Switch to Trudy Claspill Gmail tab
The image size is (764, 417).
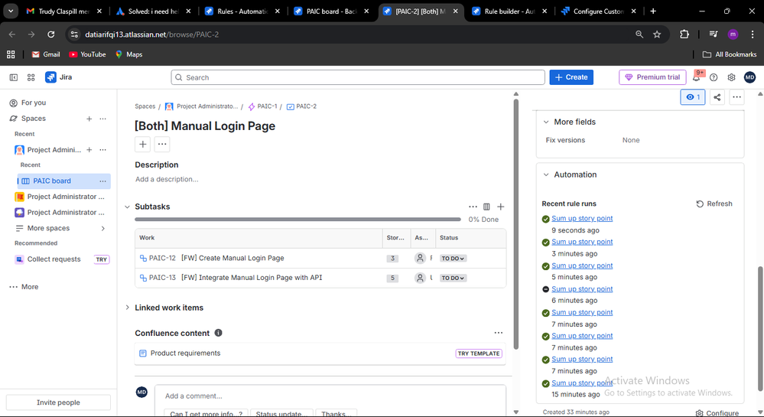(63, 11)
